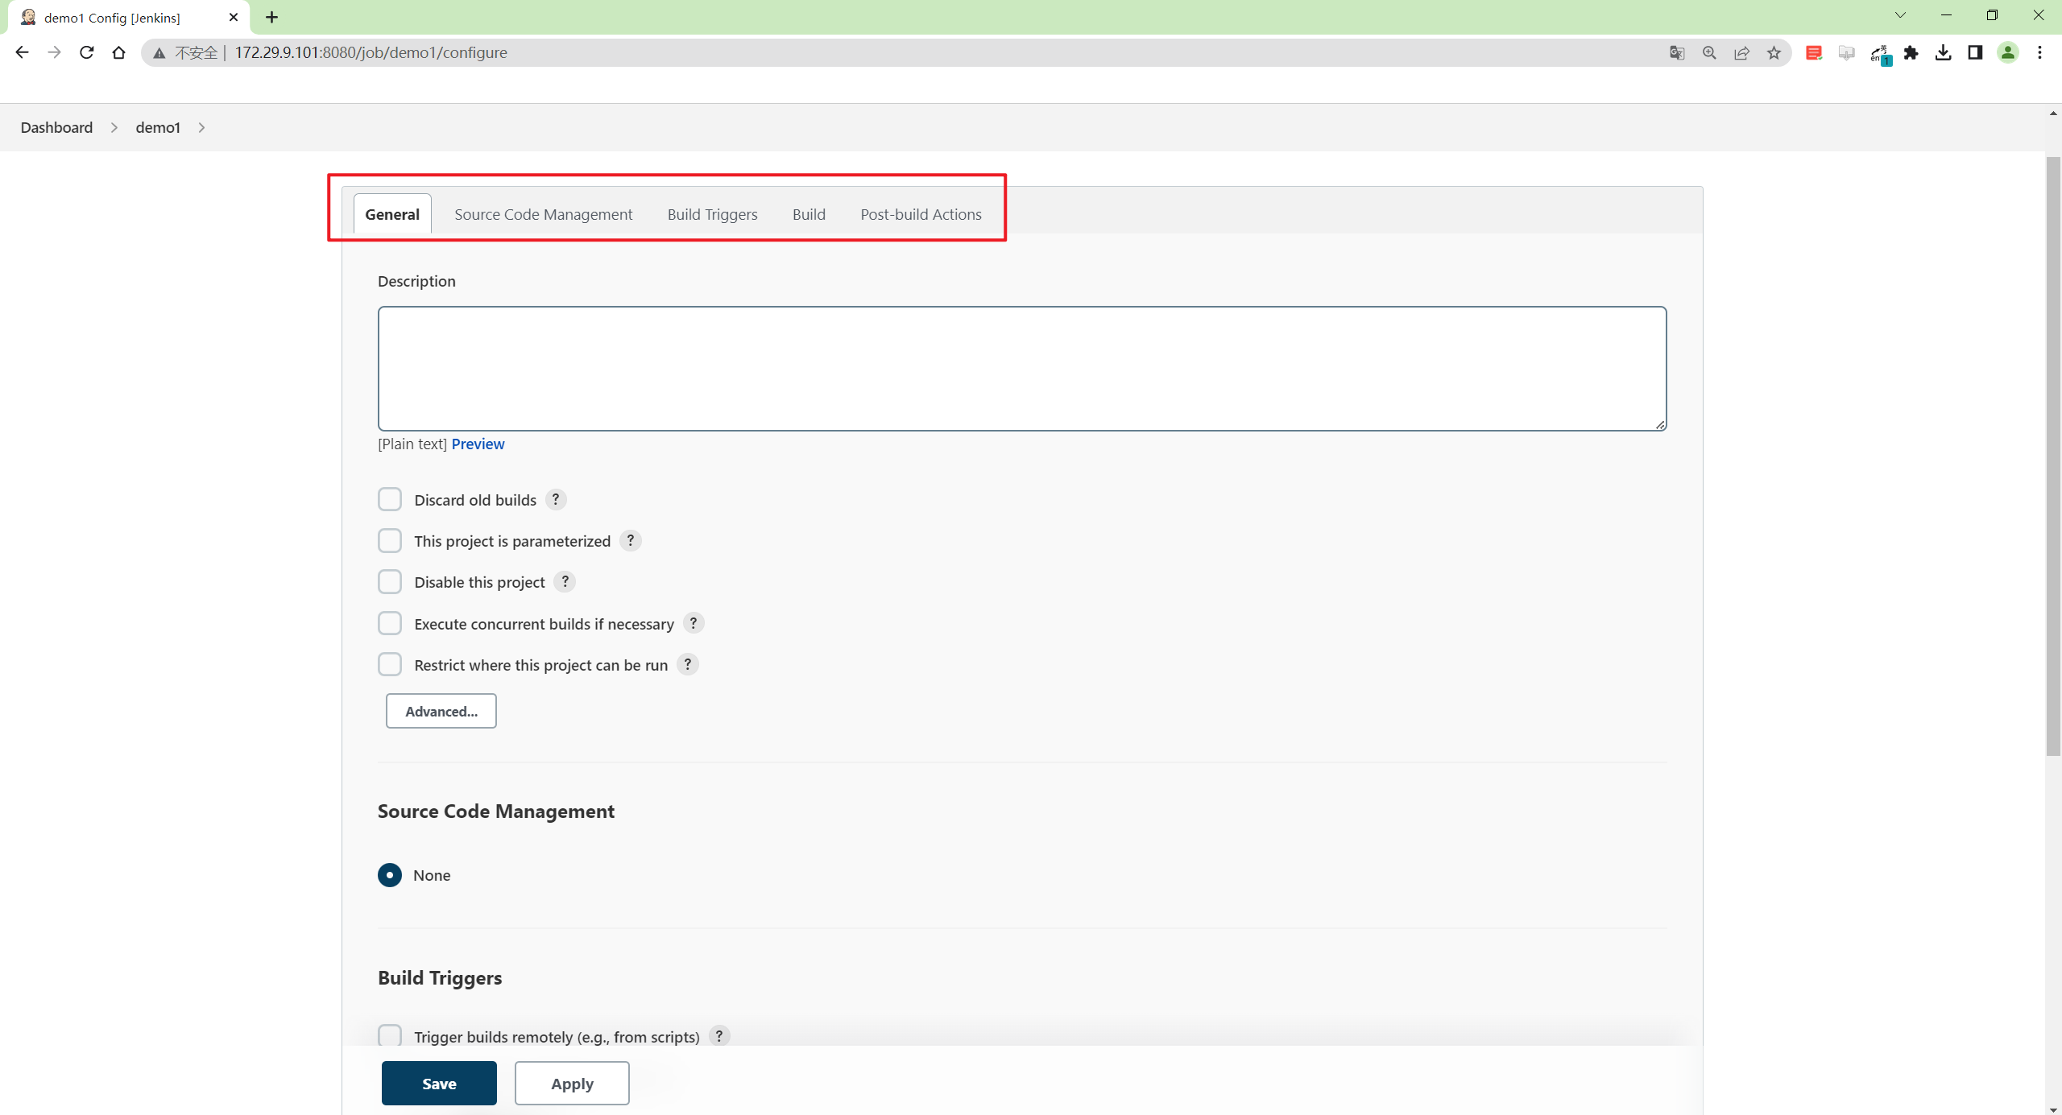Click the zoom magnifier icon in address bar

point(1709,52)
